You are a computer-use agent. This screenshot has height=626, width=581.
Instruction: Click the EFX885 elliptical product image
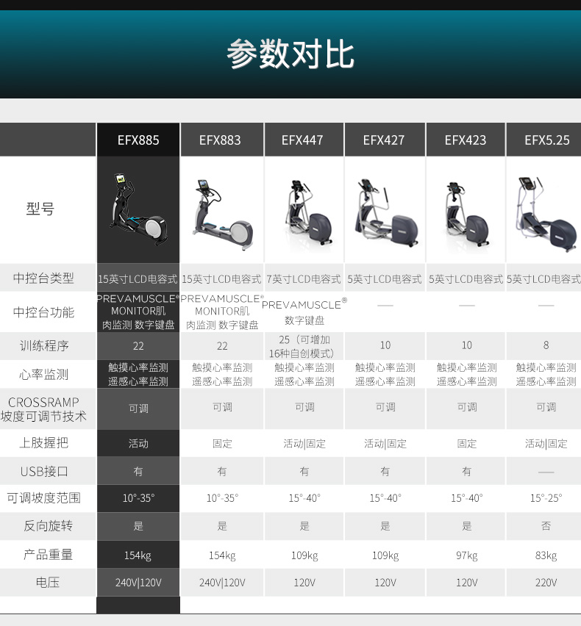pos(138,210)
